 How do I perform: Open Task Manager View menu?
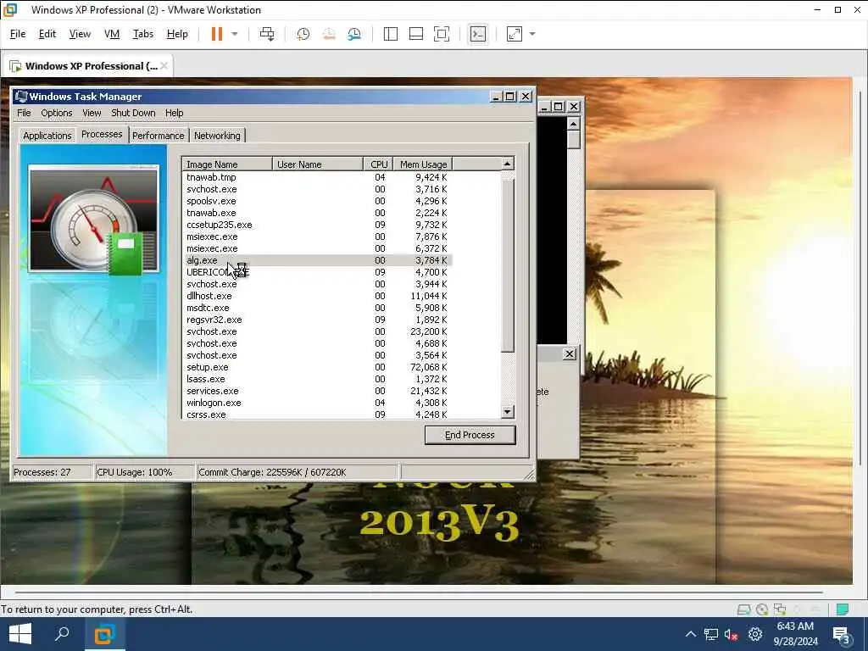(92, 113)
